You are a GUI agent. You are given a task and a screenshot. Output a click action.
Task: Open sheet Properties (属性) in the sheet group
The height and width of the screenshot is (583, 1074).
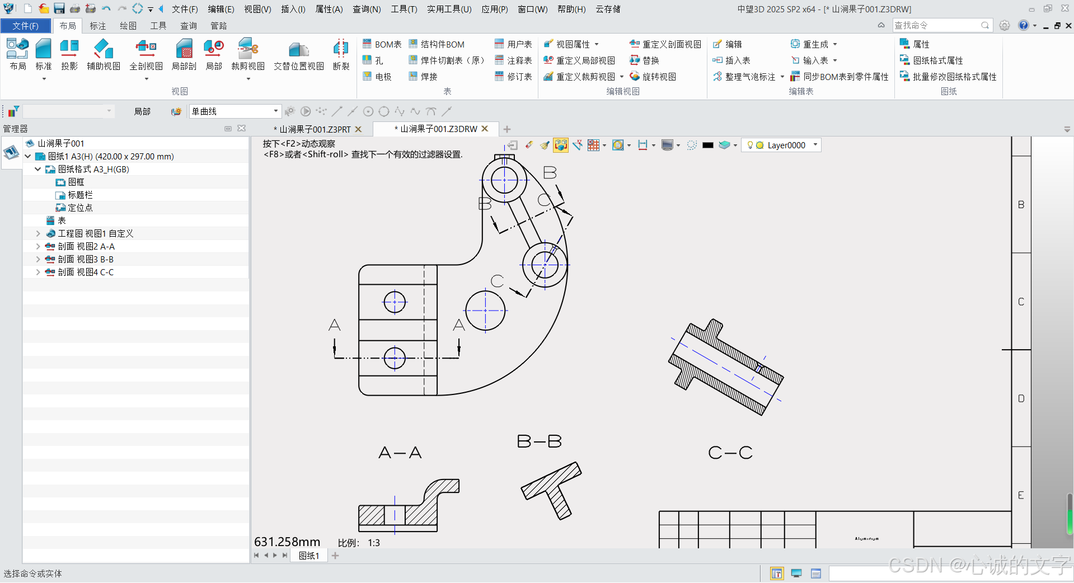click(914, 44)
